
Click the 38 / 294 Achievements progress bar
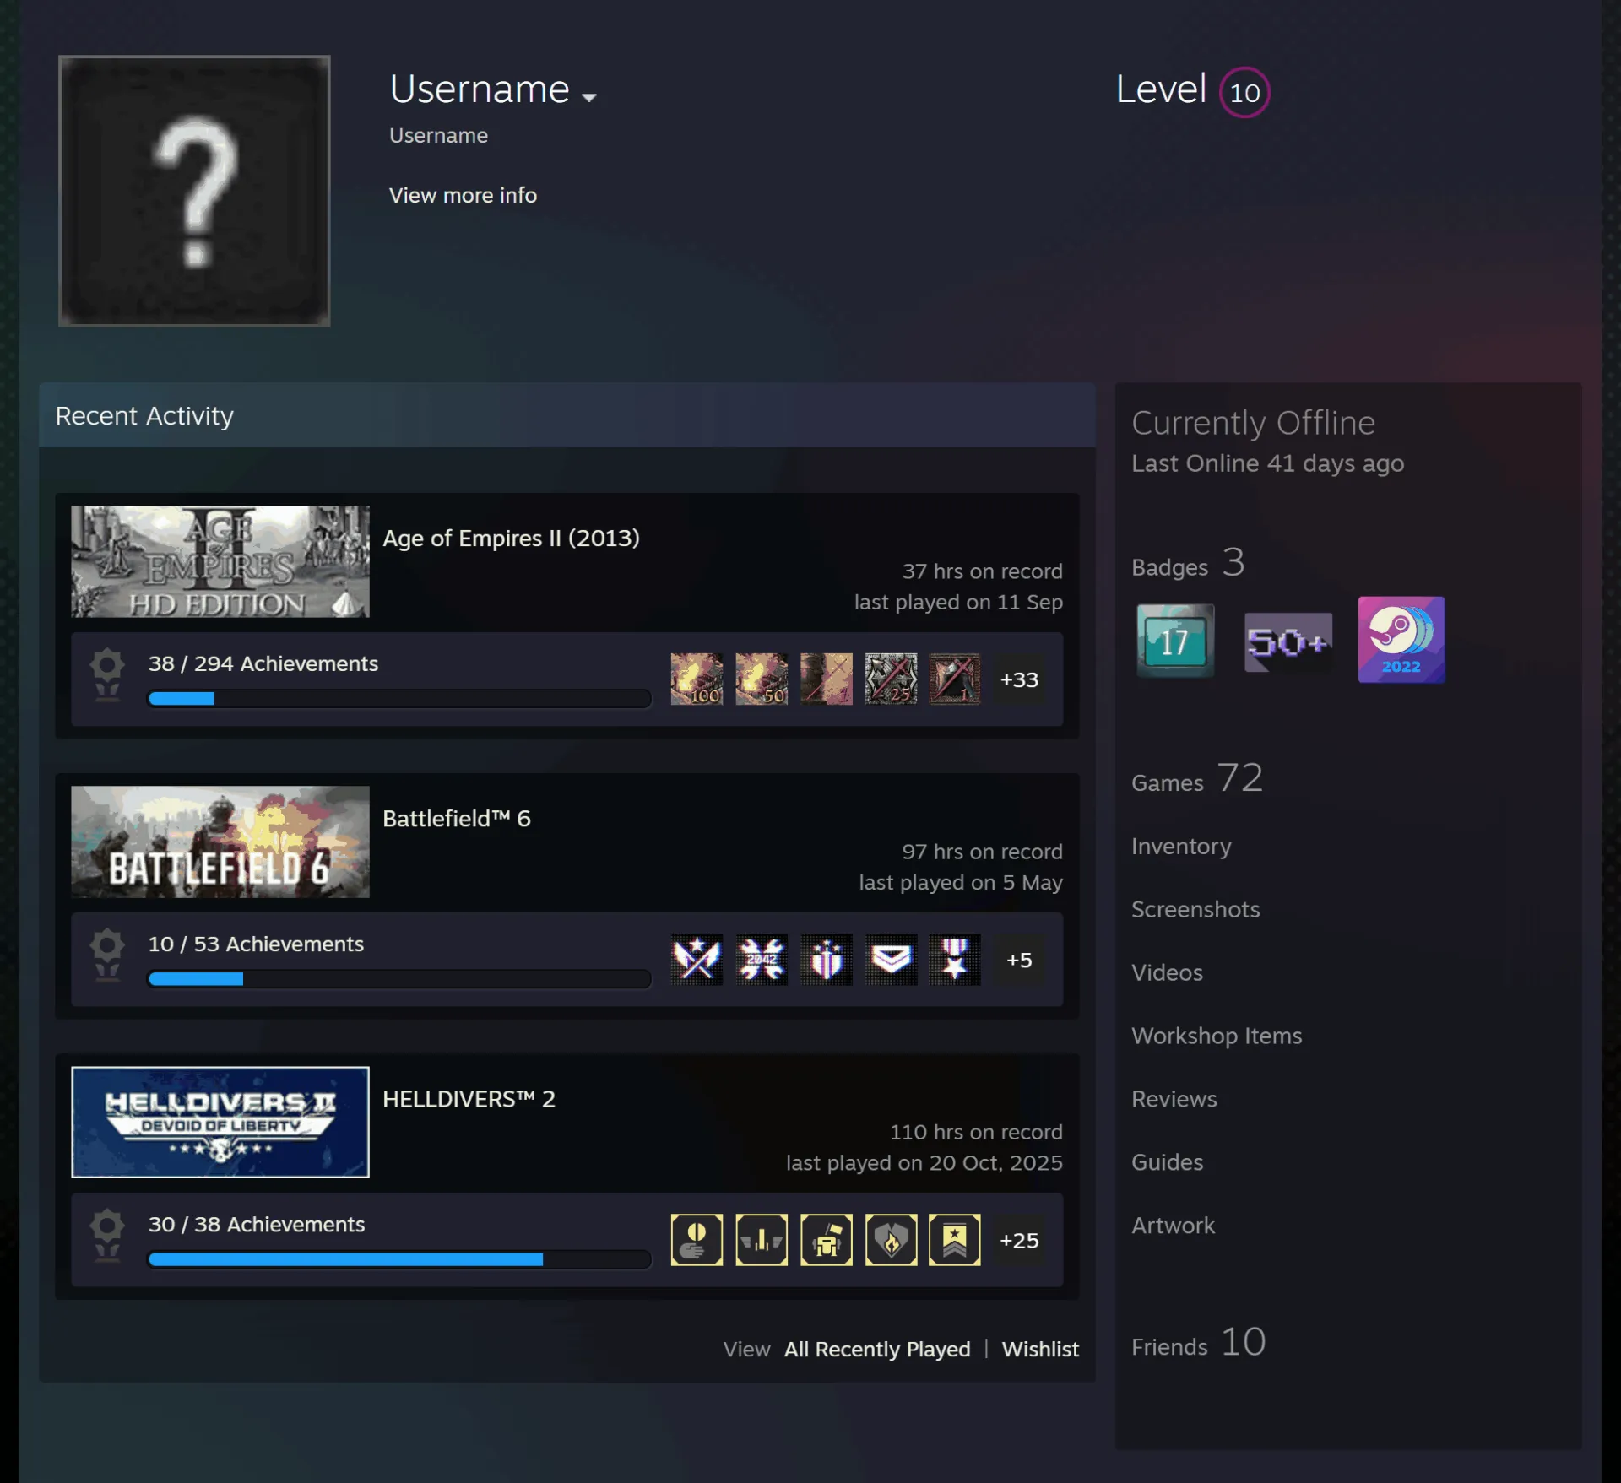(x=399, y=698)
